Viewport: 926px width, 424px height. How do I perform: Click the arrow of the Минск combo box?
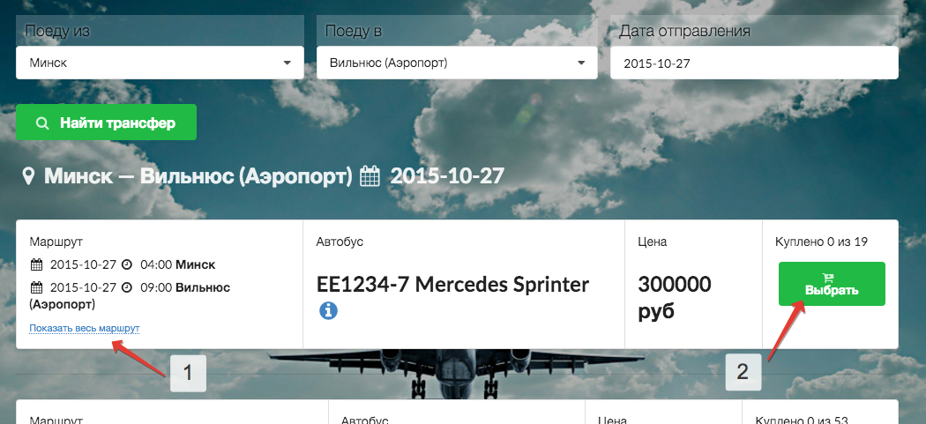point(287,63)
